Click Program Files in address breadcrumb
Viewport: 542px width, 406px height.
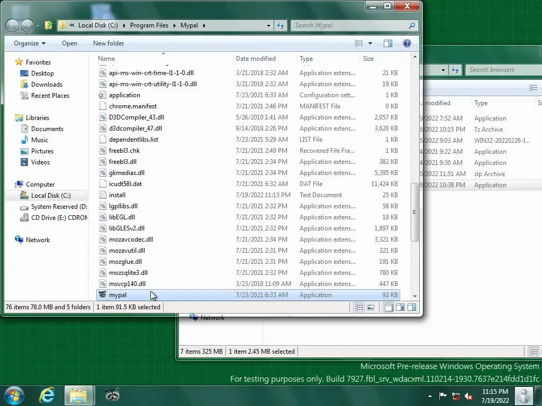click(149, 25)
